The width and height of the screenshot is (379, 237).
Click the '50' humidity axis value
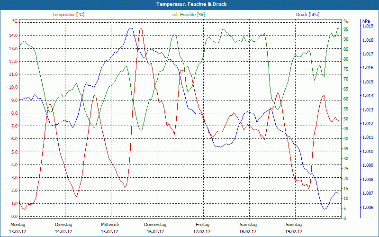click(x=346, y=119)
